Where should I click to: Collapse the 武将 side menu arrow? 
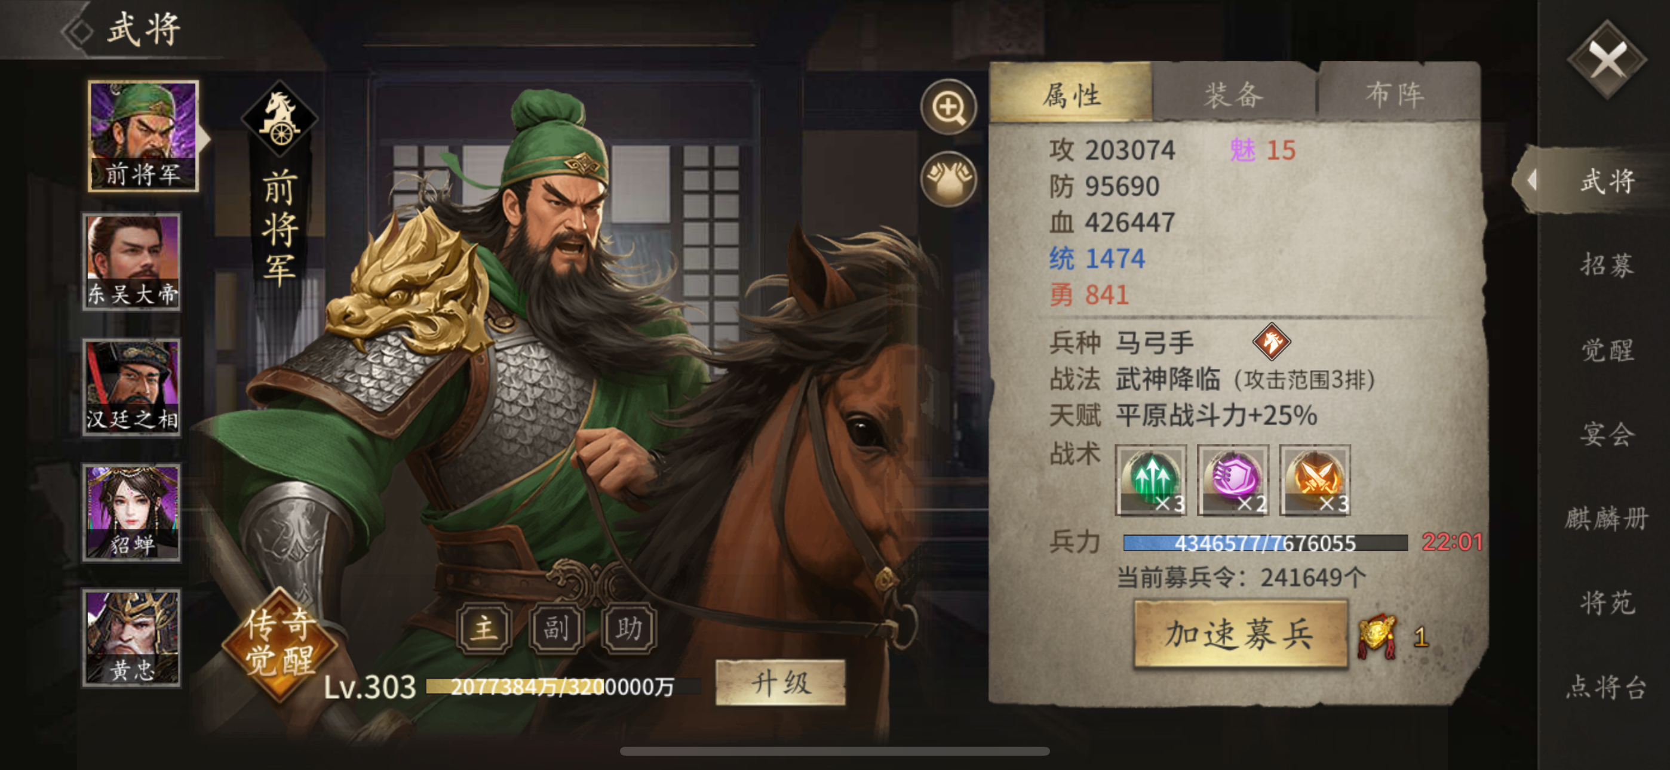pyautogui.click(x=1531, y=180)
